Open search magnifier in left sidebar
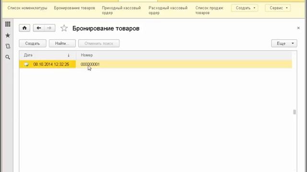This screenshot has height=172, width=307. click(x=8, y=57)
